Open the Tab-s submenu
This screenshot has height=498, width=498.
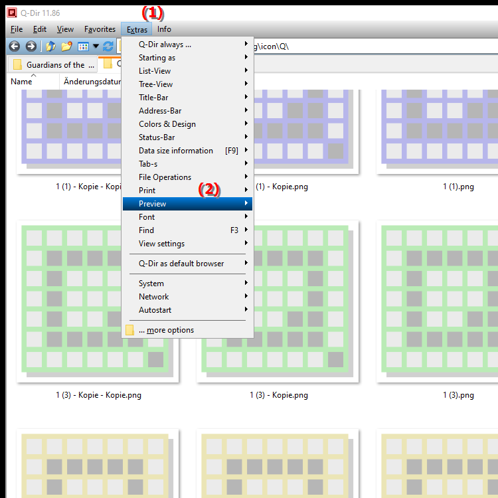(187, 164)
